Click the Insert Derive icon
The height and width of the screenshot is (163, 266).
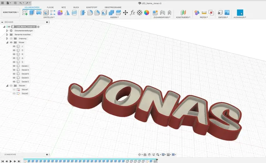pos(220,13)
